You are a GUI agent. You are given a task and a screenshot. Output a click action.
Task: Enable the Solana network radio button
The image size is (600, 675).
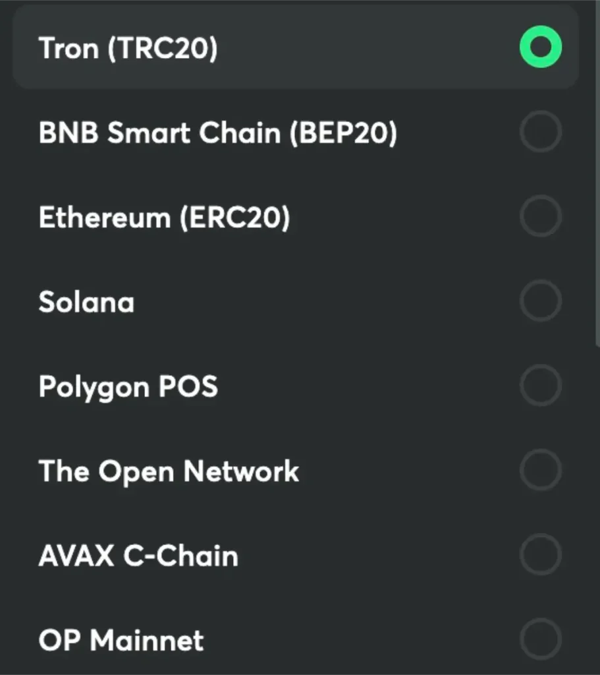[x=540, y=301]
